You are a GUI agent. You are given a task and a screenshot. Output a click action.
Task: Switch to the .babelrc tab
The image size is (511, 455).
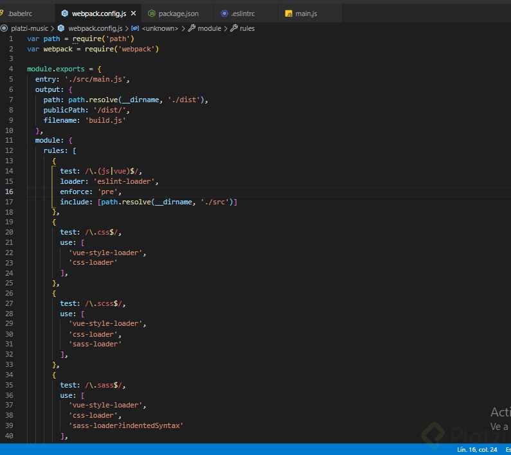point(19,13)
